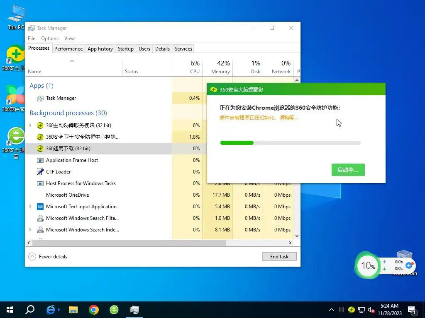Launch Internet Explorer from taskbar

click(x=51, y=310)
